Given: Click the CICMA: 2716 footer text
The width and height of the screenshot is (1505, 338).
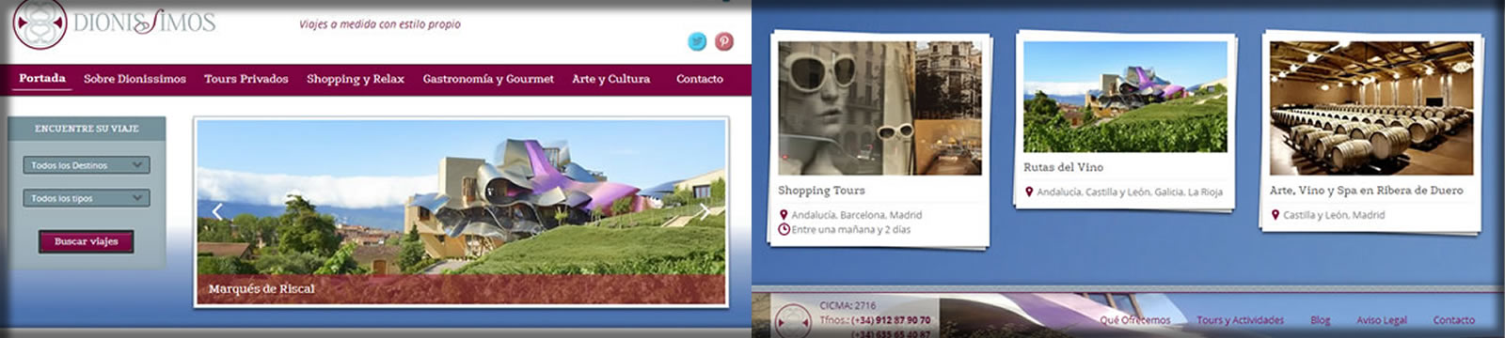Looking at the screenshot, I should tap(848, 305).
